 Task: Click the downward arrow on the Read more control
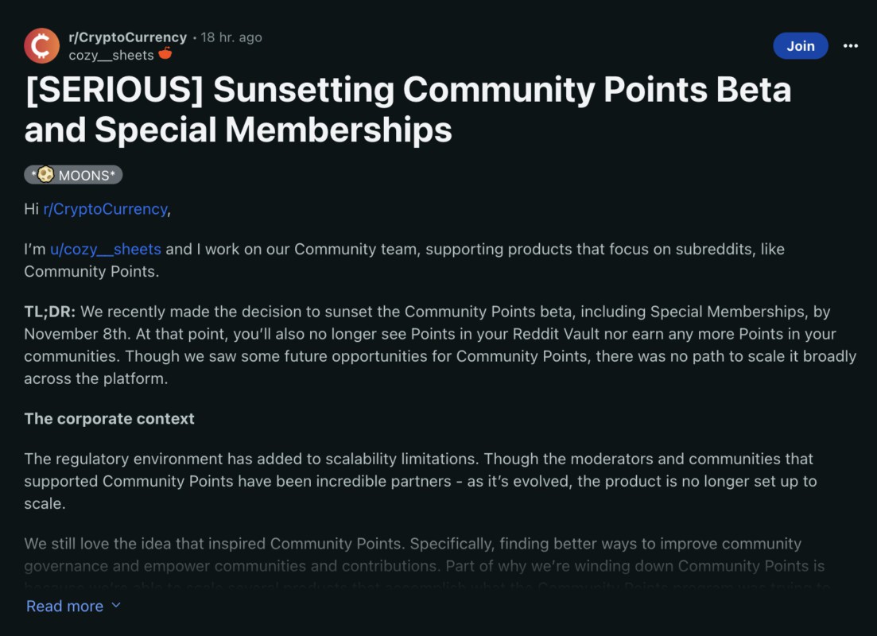(115, 606)
